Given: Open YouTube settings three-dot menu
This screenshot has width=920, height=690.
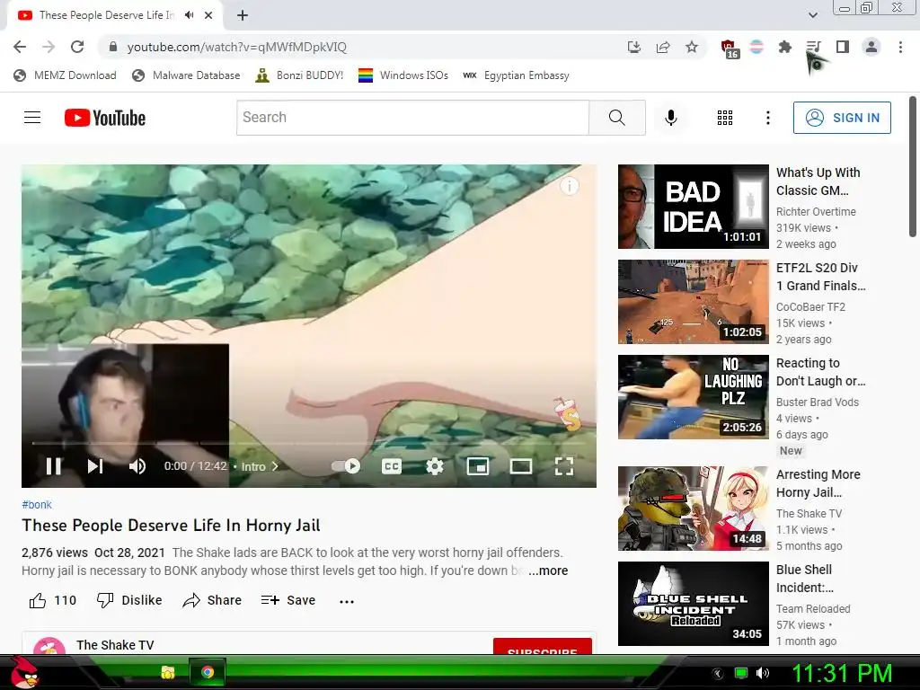Looking at the screenshot, I should pyautogui.click(x=767, y=118).
